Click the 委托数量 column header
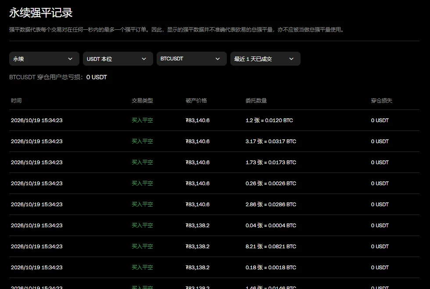 (x=256, y=100)
